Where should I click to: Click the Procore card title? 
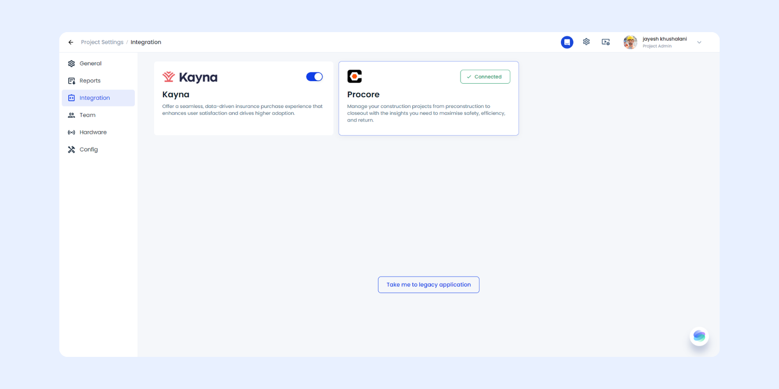tap(363, 94)
